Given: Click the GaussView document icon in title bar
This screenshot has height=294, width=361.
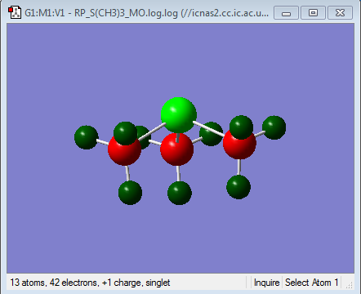Looking at the screenshot, I should (15, 12).
